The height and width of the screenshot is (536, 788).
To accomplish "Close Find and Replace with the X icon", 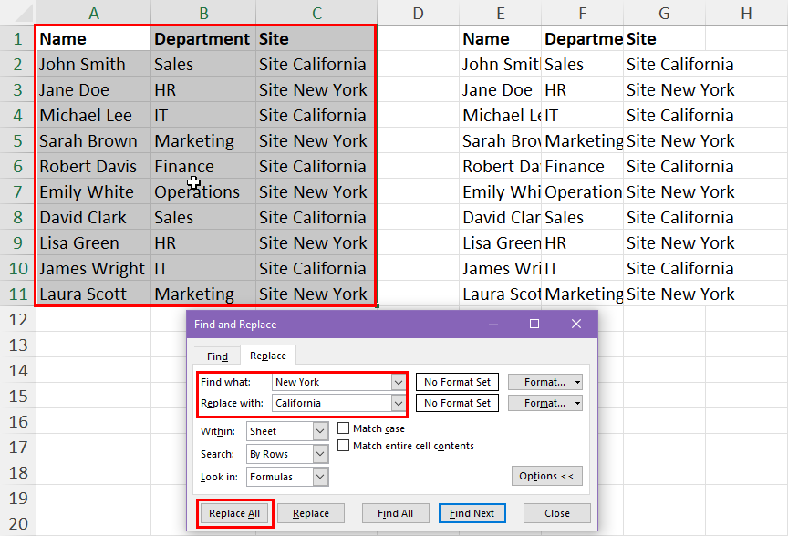I will click(x=576, y=324).
